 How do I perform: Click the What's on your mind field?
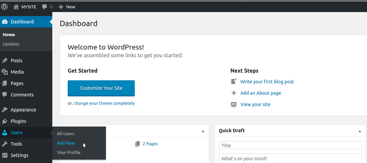point(290,158)
